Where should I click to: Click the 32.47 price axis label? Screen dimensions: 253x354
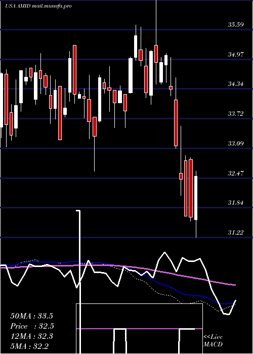click(x=236, y=173)
